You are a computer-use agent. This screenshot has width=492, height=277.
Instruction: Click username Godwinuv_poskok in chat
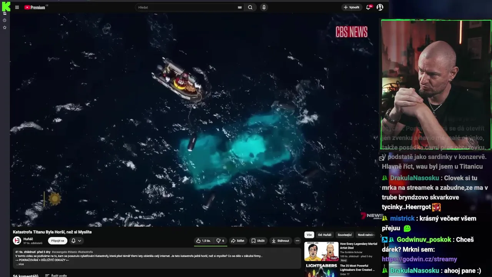[424, 240]
